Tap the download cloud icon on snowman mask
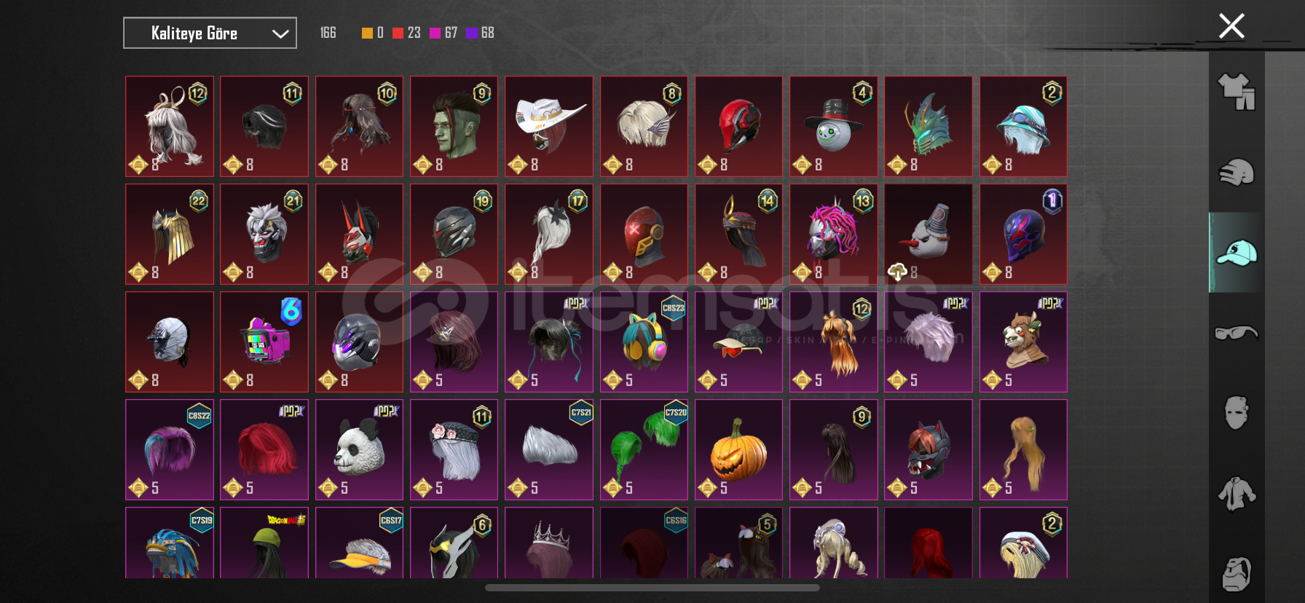The width and height of the screenshot is (1305, 603). [897, 272]
